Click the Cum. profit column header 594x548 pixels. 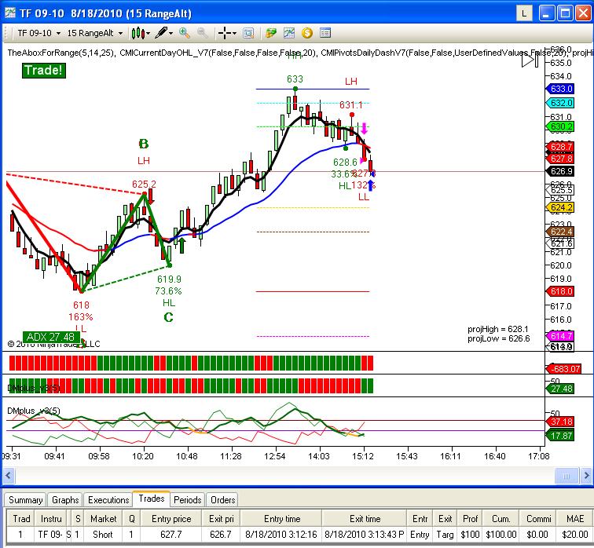(500, 519)
